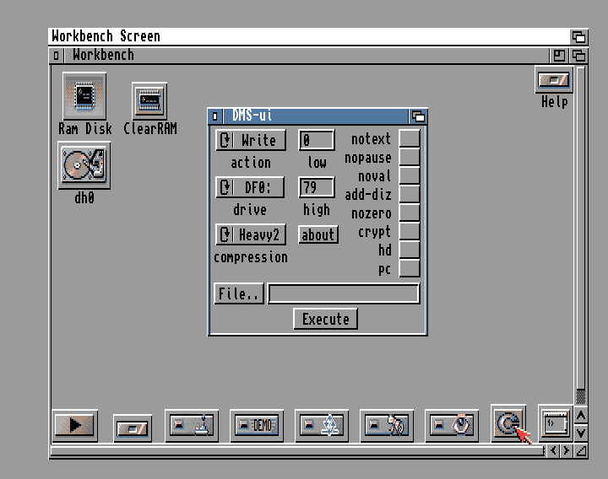This screenshot has height=479, width=608.
Task: Click the file path text field
Action: pos(343,293)
